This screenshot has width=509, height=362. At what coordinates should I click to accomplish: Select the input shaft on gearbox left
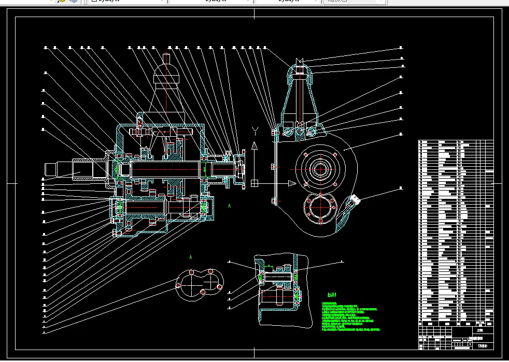pyautogui.click(x=75, y=170)
